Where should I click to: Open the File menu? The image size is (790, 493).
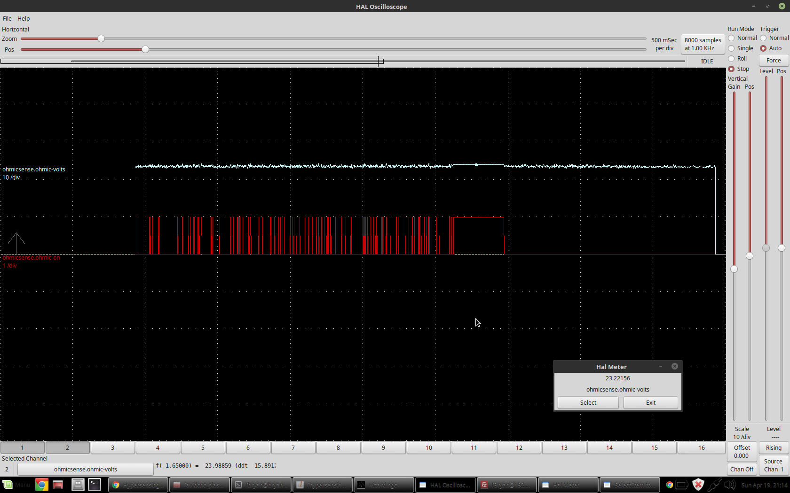point(7,18)
